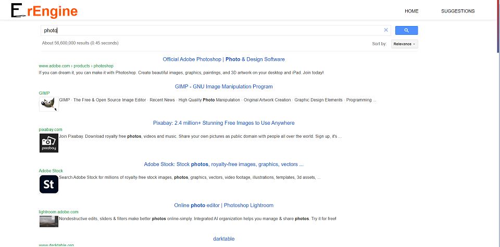Clear the search box with the X icon

(x=386, y=30)
